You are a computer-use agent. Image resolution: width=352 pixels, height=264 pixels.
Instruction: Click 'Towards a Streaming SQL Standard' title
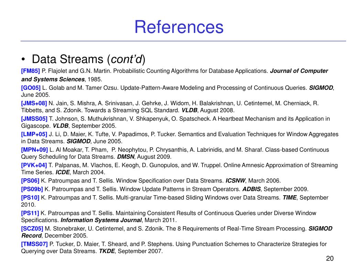[132, 110]
